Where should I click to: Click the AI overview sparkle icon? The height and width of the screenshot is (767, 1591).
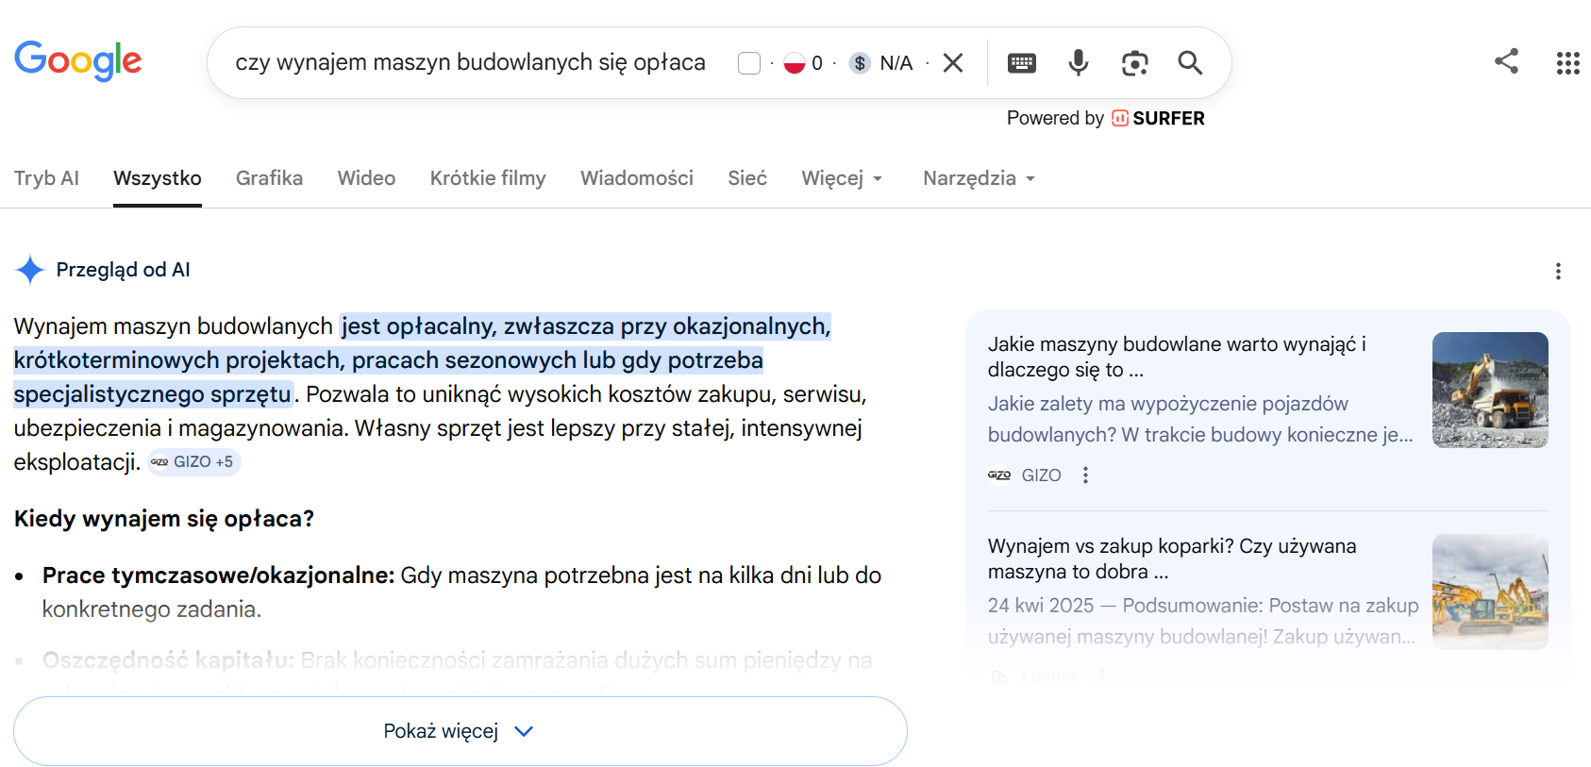click(30, 270)
